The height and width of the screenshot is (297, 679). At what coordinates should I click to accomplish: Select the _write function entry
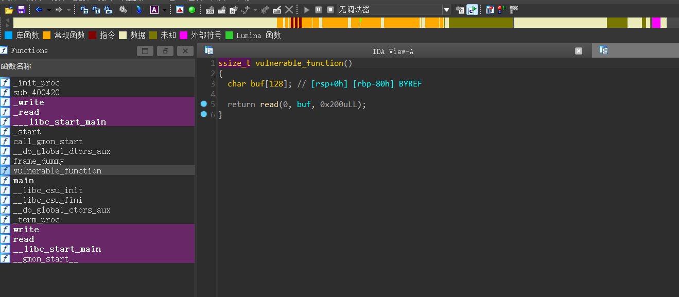pyautogui.click(x=97, y=102)
